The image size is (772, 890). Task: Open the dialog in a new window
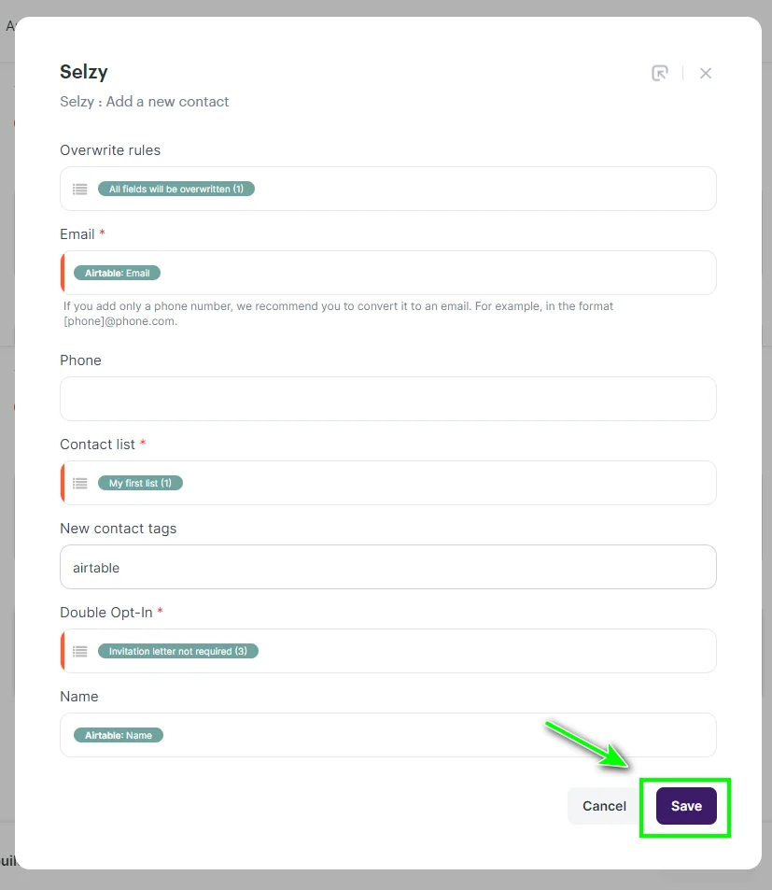tap(660, 73)
